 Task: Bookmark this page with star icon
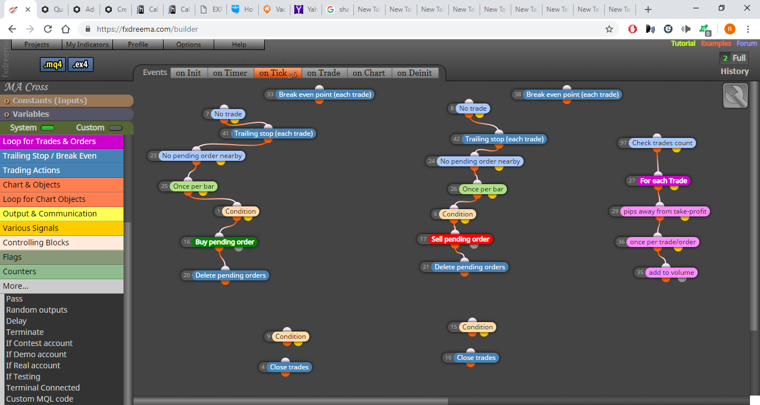click(609, 29)
